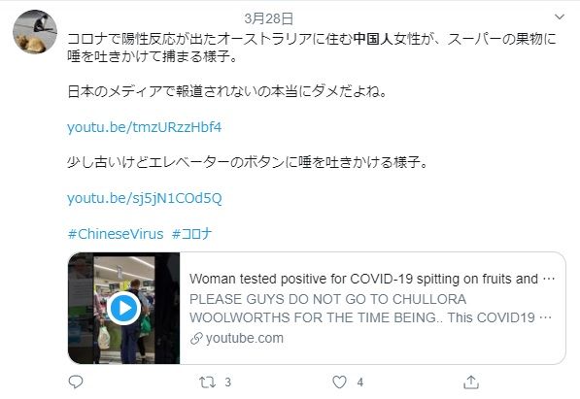580x399 pixels.
Task: Open youtu.be/tmzURzzHbf4 link
Action: pyautogui.click(x=144, y=127)
